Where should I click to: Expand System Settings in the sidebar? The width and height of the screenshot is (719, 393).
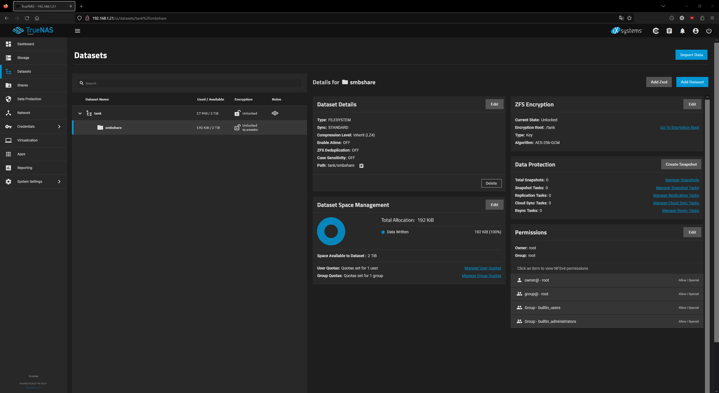tap(59, 182)
